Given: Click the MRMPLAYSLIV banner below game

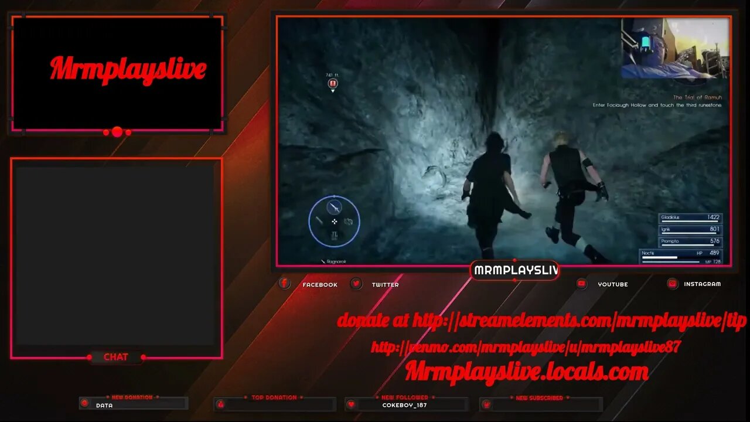Looking at the screenshot, I should coord(514,270).
